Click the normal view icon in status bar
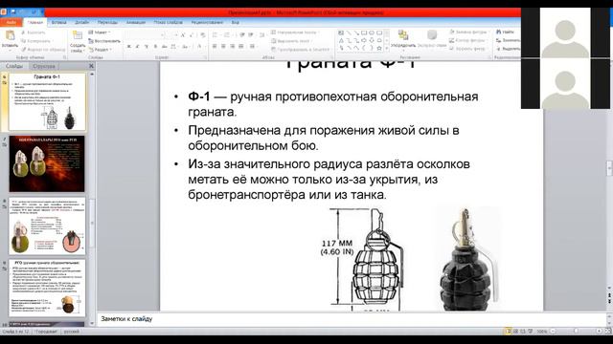This screenshot has width=613, height=344. tap(509, 332)
